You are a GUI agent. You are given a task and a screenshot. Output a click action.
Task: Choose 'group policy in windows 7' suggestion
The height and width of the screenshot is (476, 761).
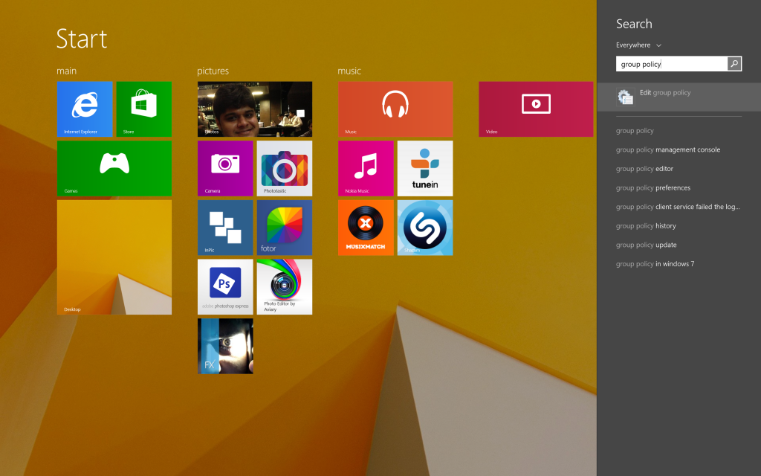655,264
